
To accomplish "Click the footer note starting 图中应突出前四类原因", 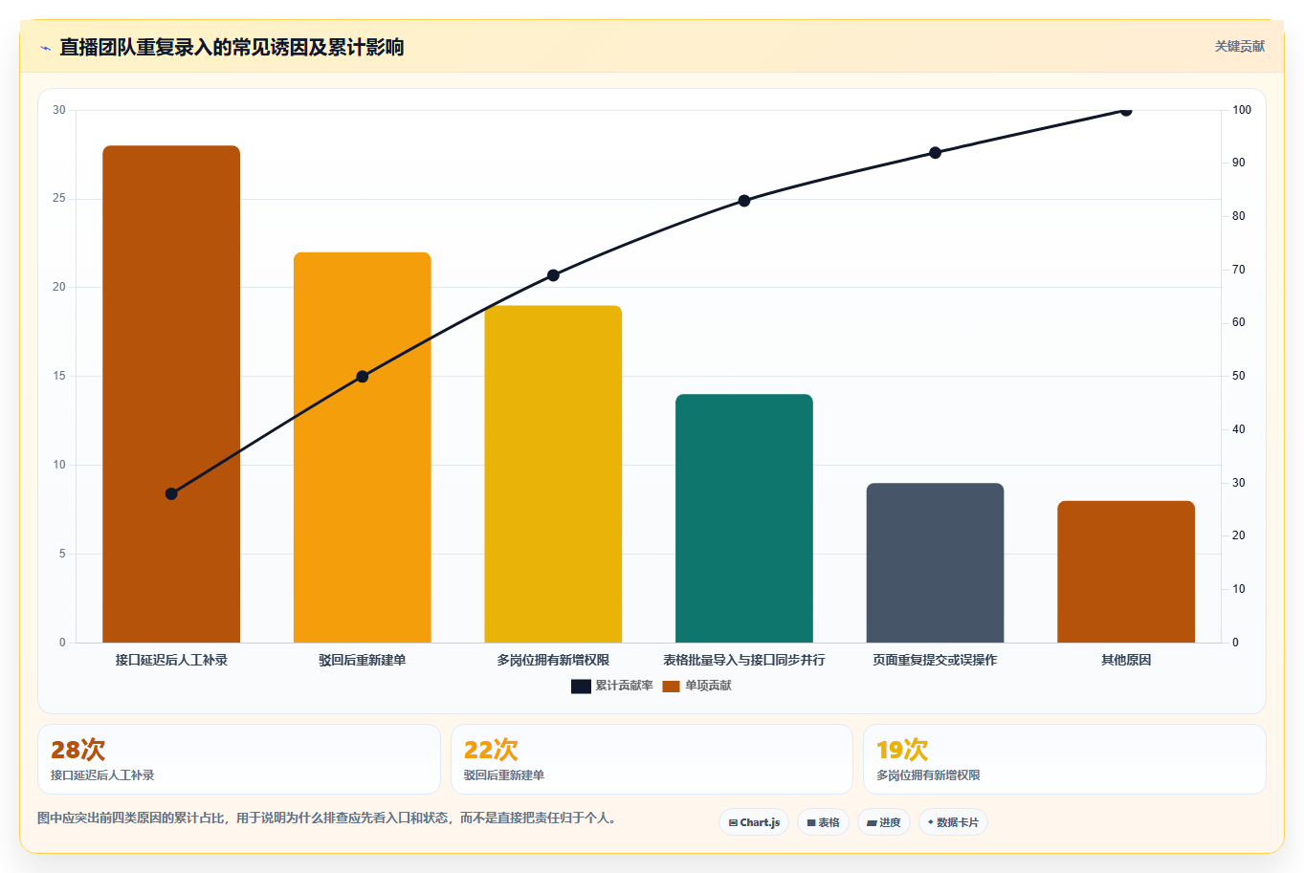I will tap(329, 818).
